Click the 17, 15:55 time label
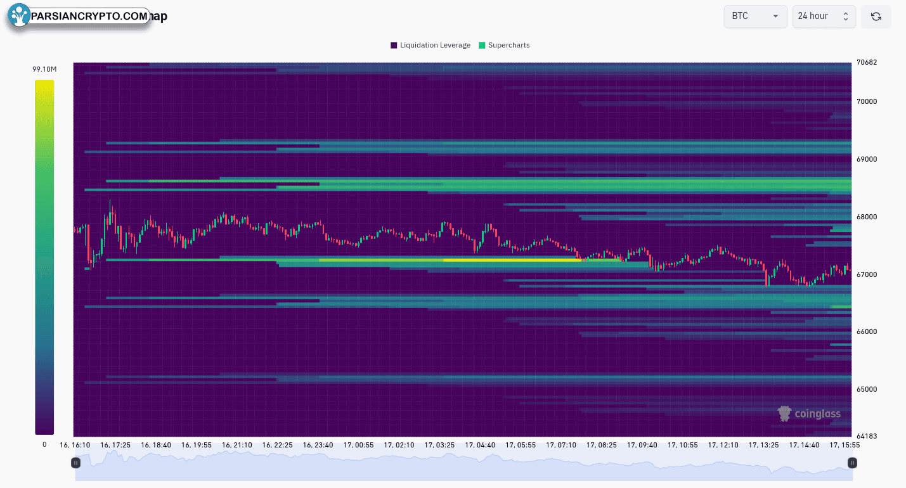This screenshot has height=488, width=906. pos(845,445)
